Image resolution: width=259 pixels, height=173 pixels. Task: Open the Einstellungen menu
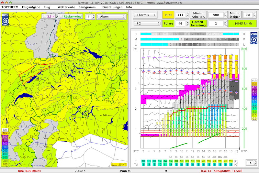click(112, 7)
